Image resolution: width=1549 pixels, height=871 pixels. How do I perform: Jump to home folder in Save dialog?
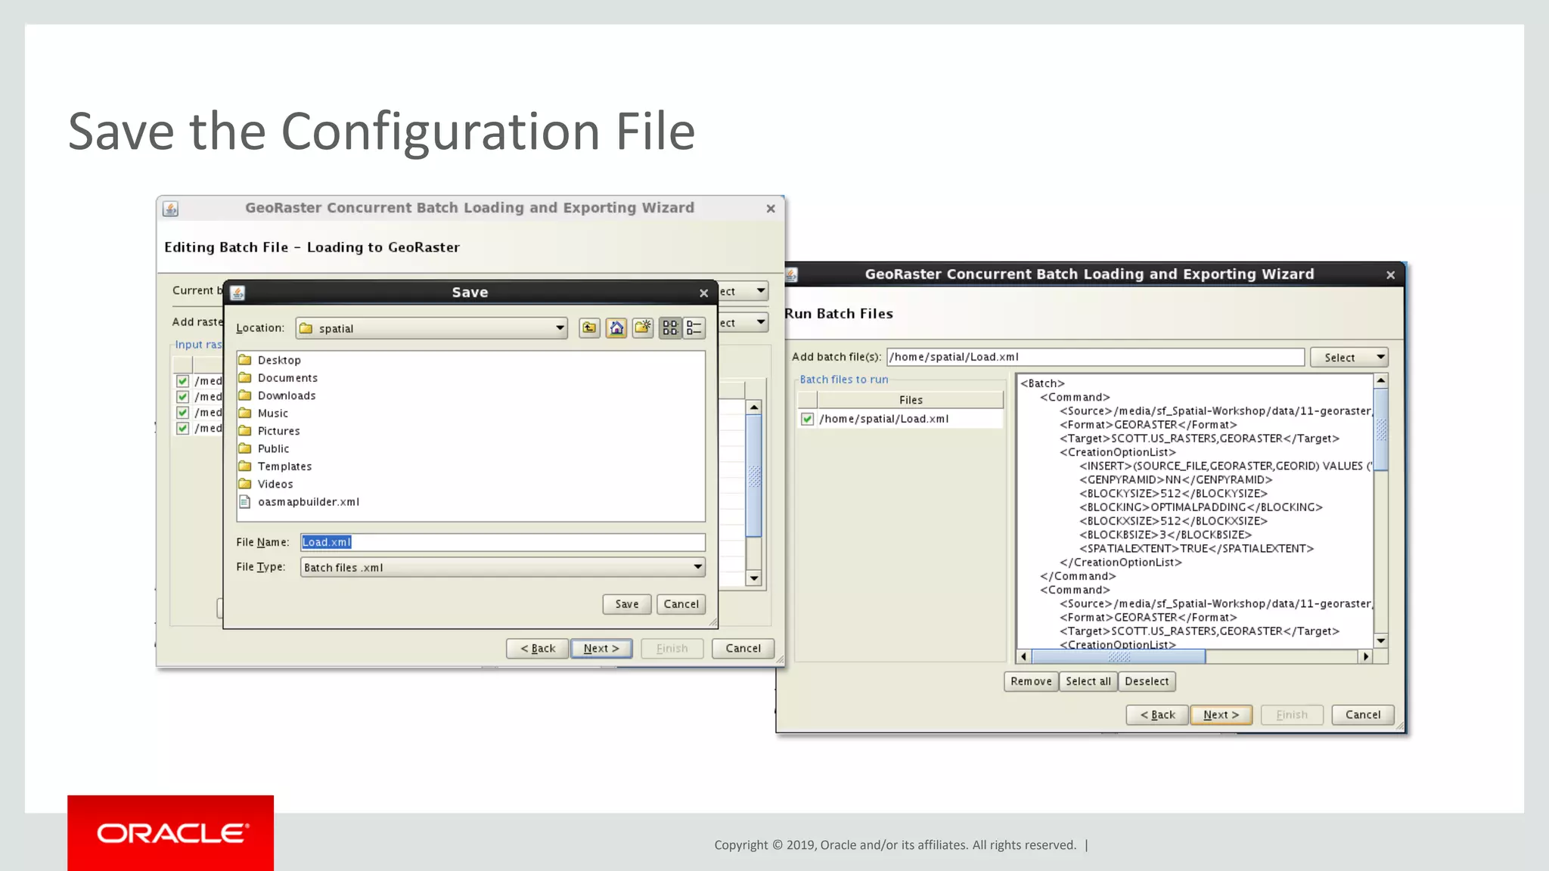[616, 327]
